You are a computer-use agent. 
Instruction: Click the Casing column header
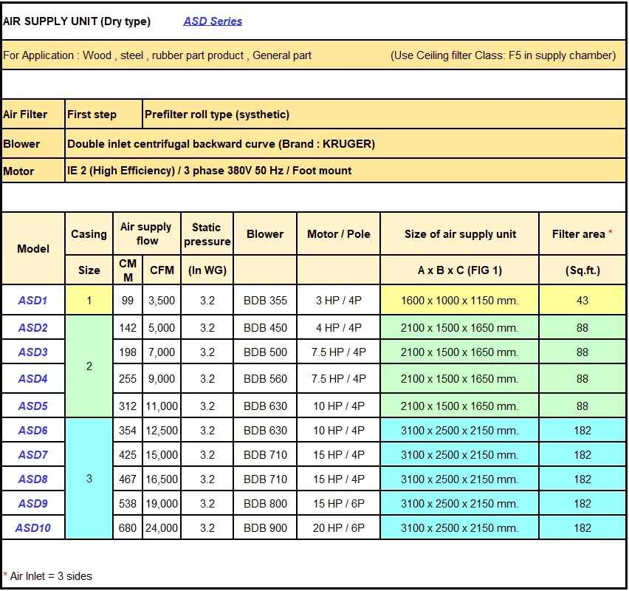tap(88, 233)
